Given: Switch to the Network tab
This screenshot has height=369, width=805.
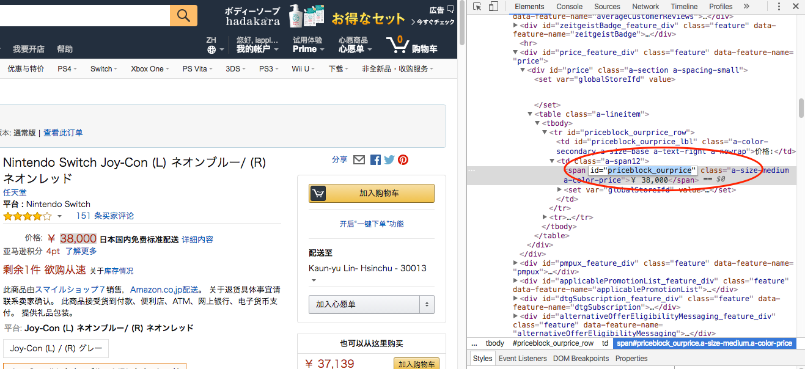Looking at the screenshot, I should (x=645, y=6).
